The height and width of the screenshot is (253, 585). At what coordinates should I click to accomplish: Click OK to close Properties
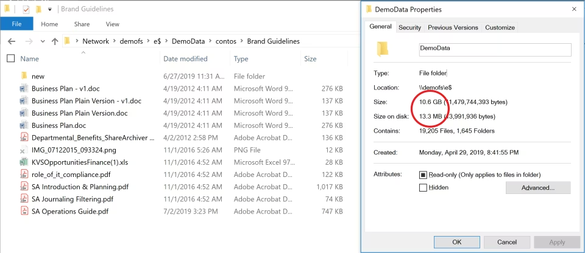tap(456, 241)
